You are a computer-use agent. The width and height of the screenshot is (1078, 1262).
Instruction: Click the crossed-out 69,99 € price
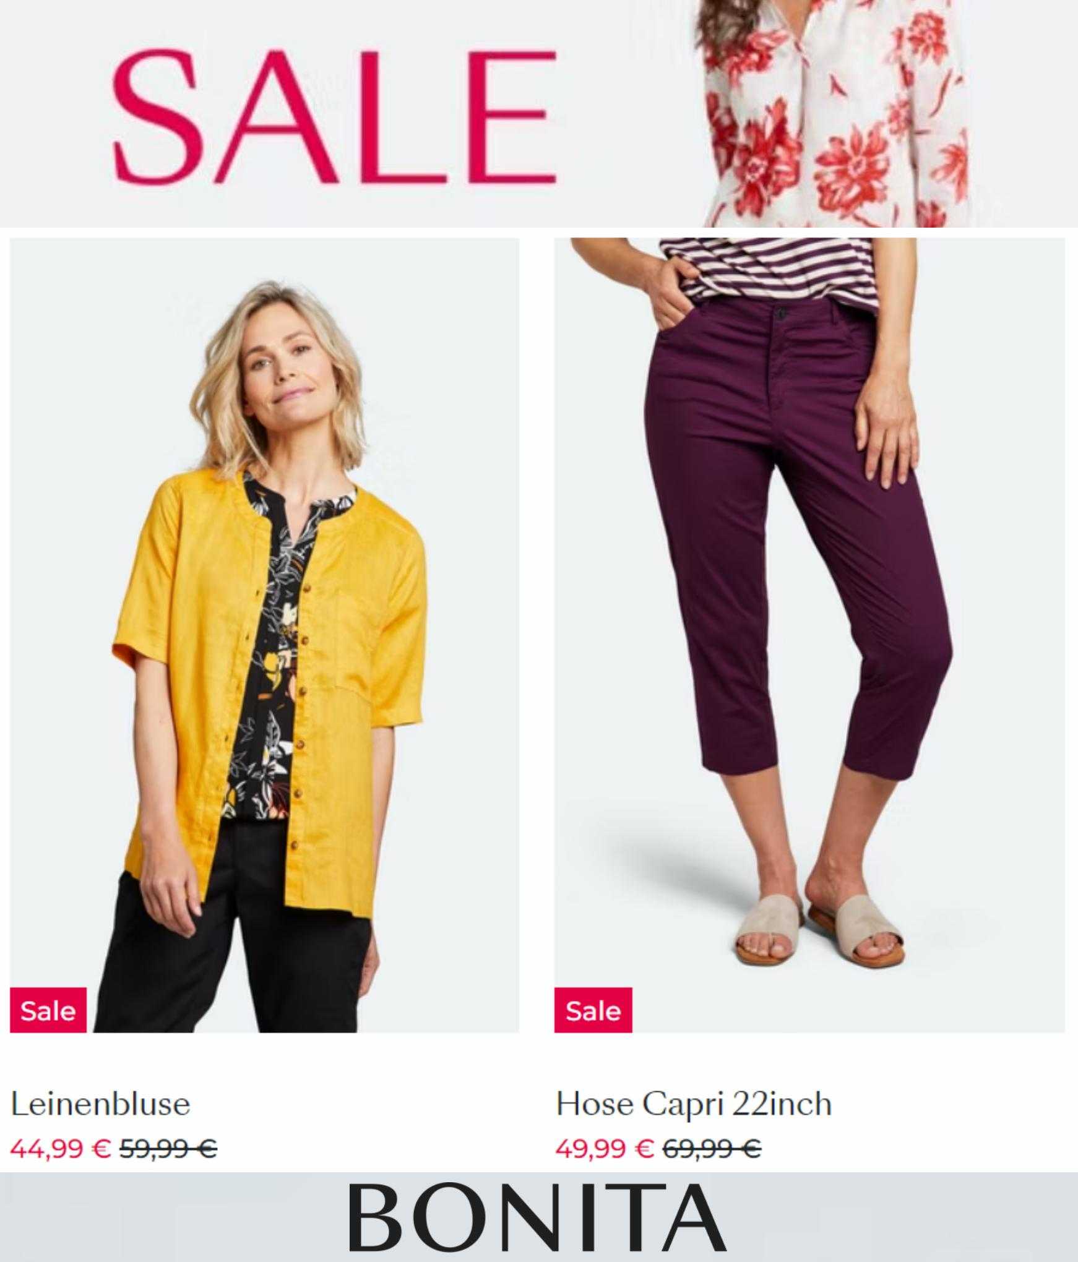(712, 1149)
